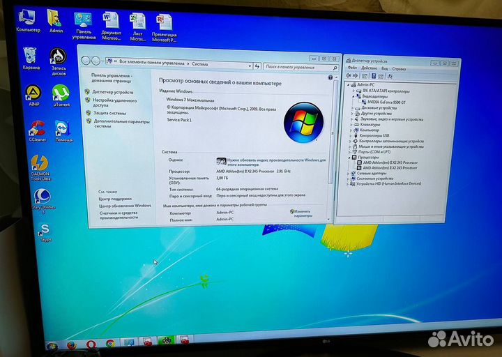
Task: Select Порты (COM и LPT) tree item
Action: click(x=374, y=152)
